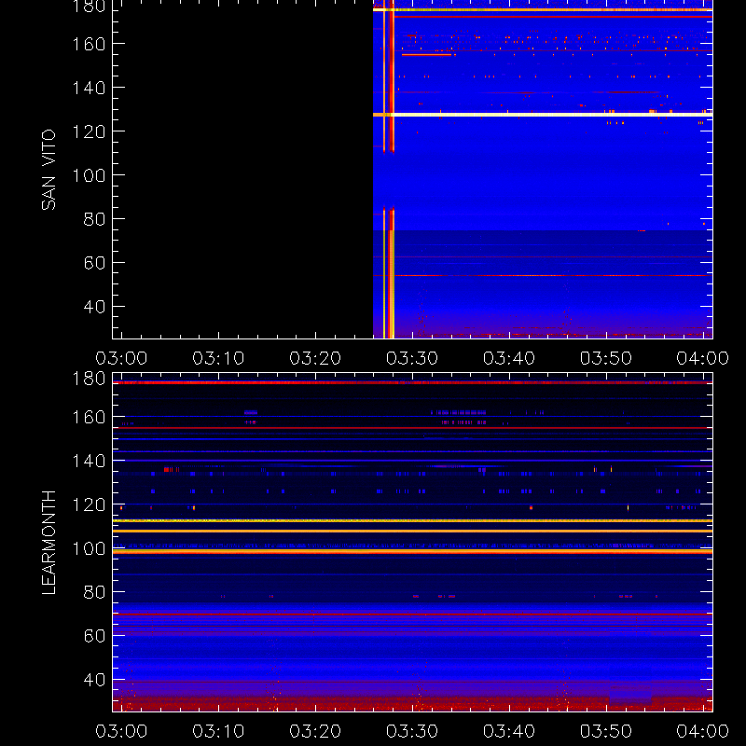
Task: Click the red vertical burst stripe in San Vito plot
Action: 392,169
